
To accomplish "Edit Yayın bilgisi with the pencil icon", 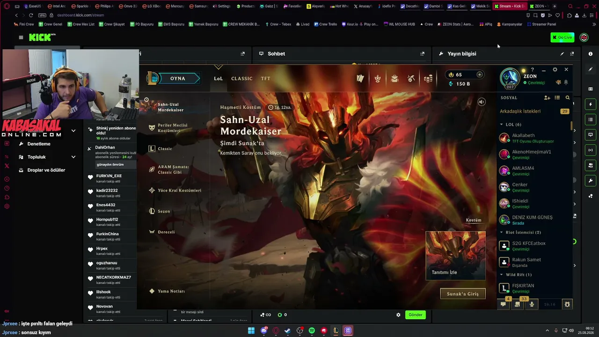I will coord(562,54).
